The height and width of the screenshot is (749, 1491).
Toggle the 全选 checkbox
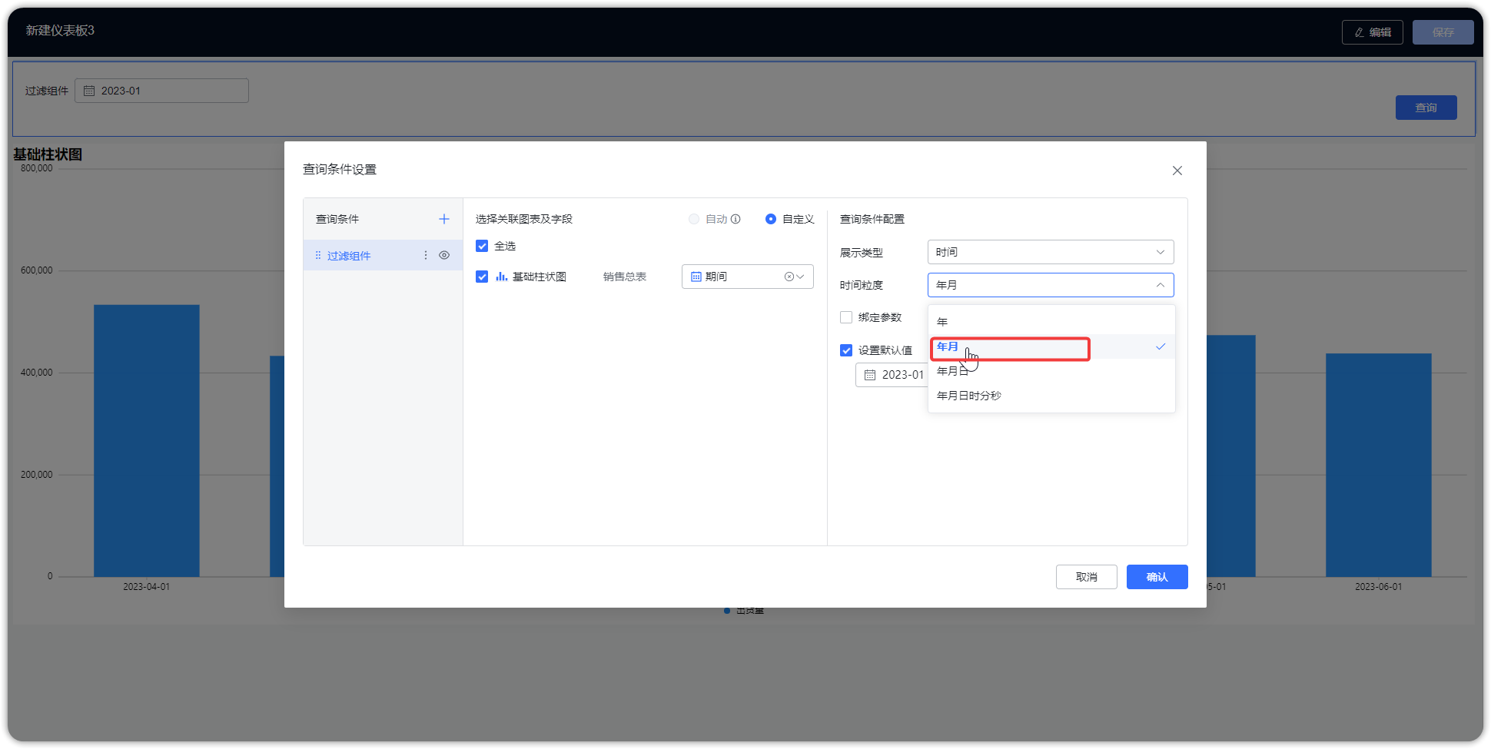click(x=482, y=246)
